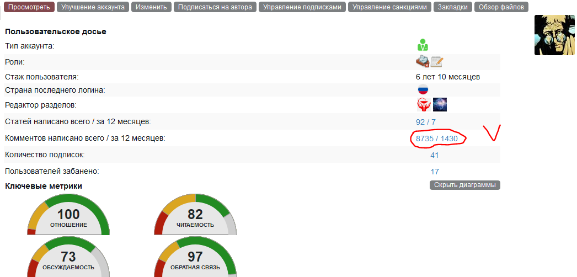Screen dimensions: 577x277
Task: Click the green account type person icon
Action: coord(423,45)
